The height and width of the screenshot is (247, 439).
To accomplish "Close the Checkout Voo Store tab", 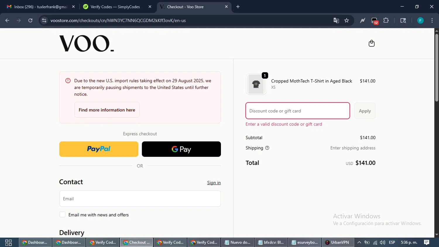I will point(226,7).
